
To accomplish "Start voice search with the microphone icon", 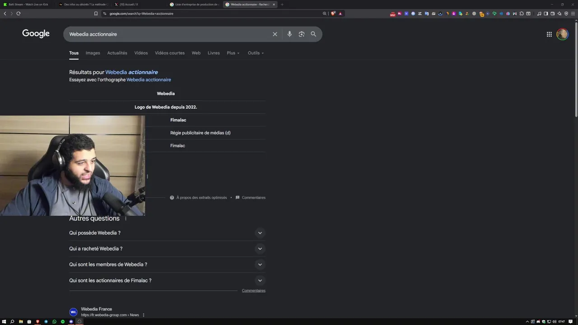I will click(x=289, y=34).
